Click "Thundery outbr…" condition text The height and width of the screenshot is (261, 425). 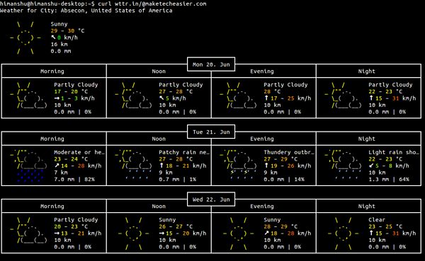[289, 152]
